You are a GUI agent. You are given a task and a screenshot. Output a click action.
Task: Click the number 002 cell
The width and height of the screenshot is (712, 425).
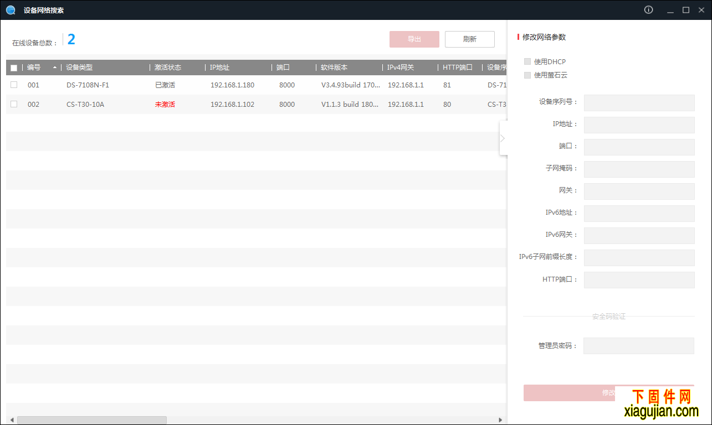[x=34, y=105]
